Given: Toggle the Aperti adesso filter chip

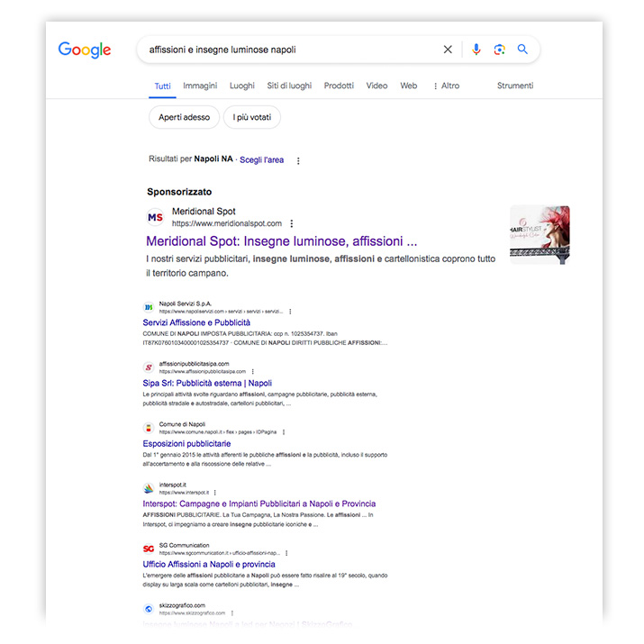Looking at the screenshot, I should coord(184,117).
